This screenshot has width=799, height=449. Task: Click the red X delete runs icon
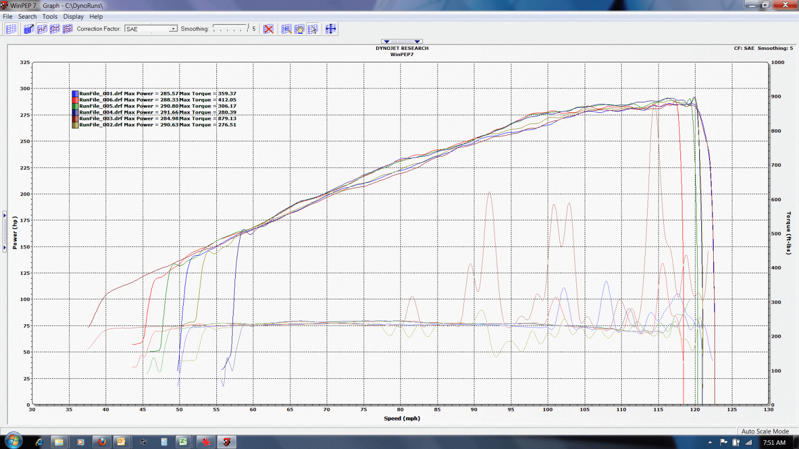pyautogui.click(x=268, y=29)
